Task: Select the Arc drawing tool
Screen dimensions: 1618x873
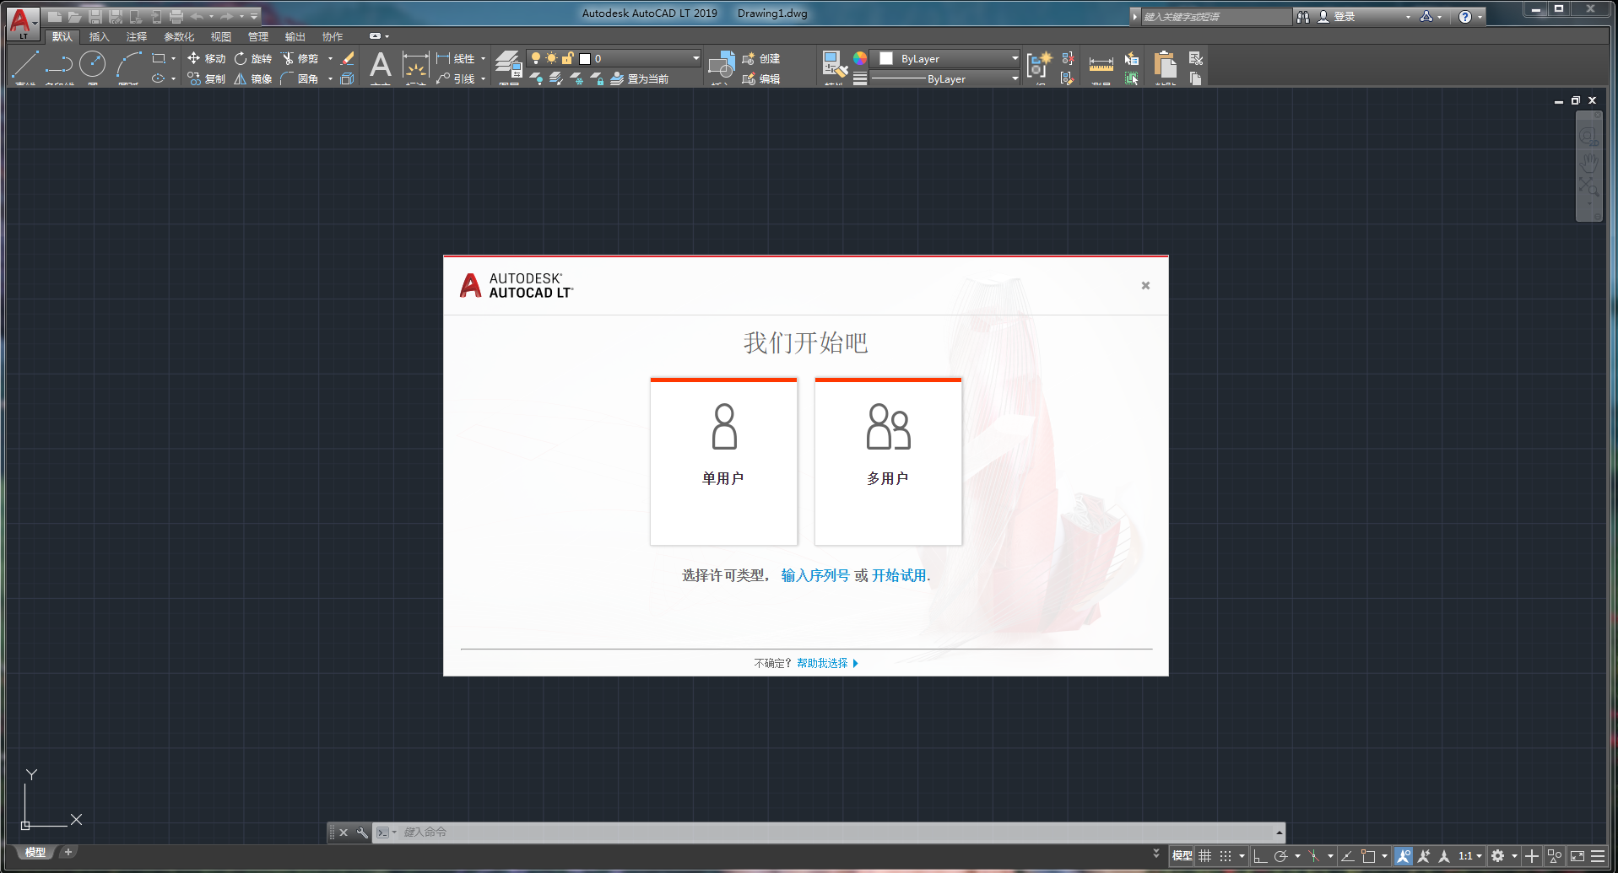Action: click(x=128, y=64)
